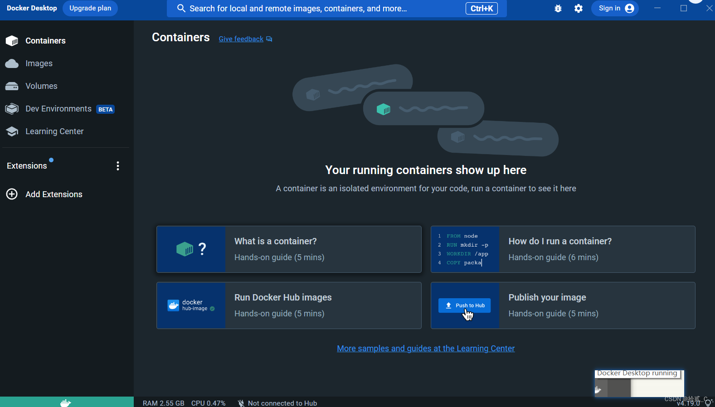Image resolution: width=715 pixels, height=407 pixels.
Task: Click the search magnifier icon
Action: click(x=181, y=8)
